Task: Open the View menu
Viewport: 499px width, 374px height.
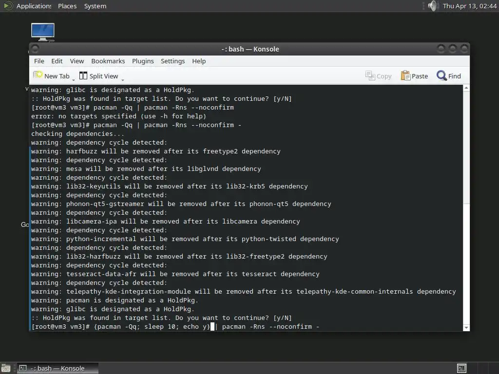Action: [x=77, y=61]
